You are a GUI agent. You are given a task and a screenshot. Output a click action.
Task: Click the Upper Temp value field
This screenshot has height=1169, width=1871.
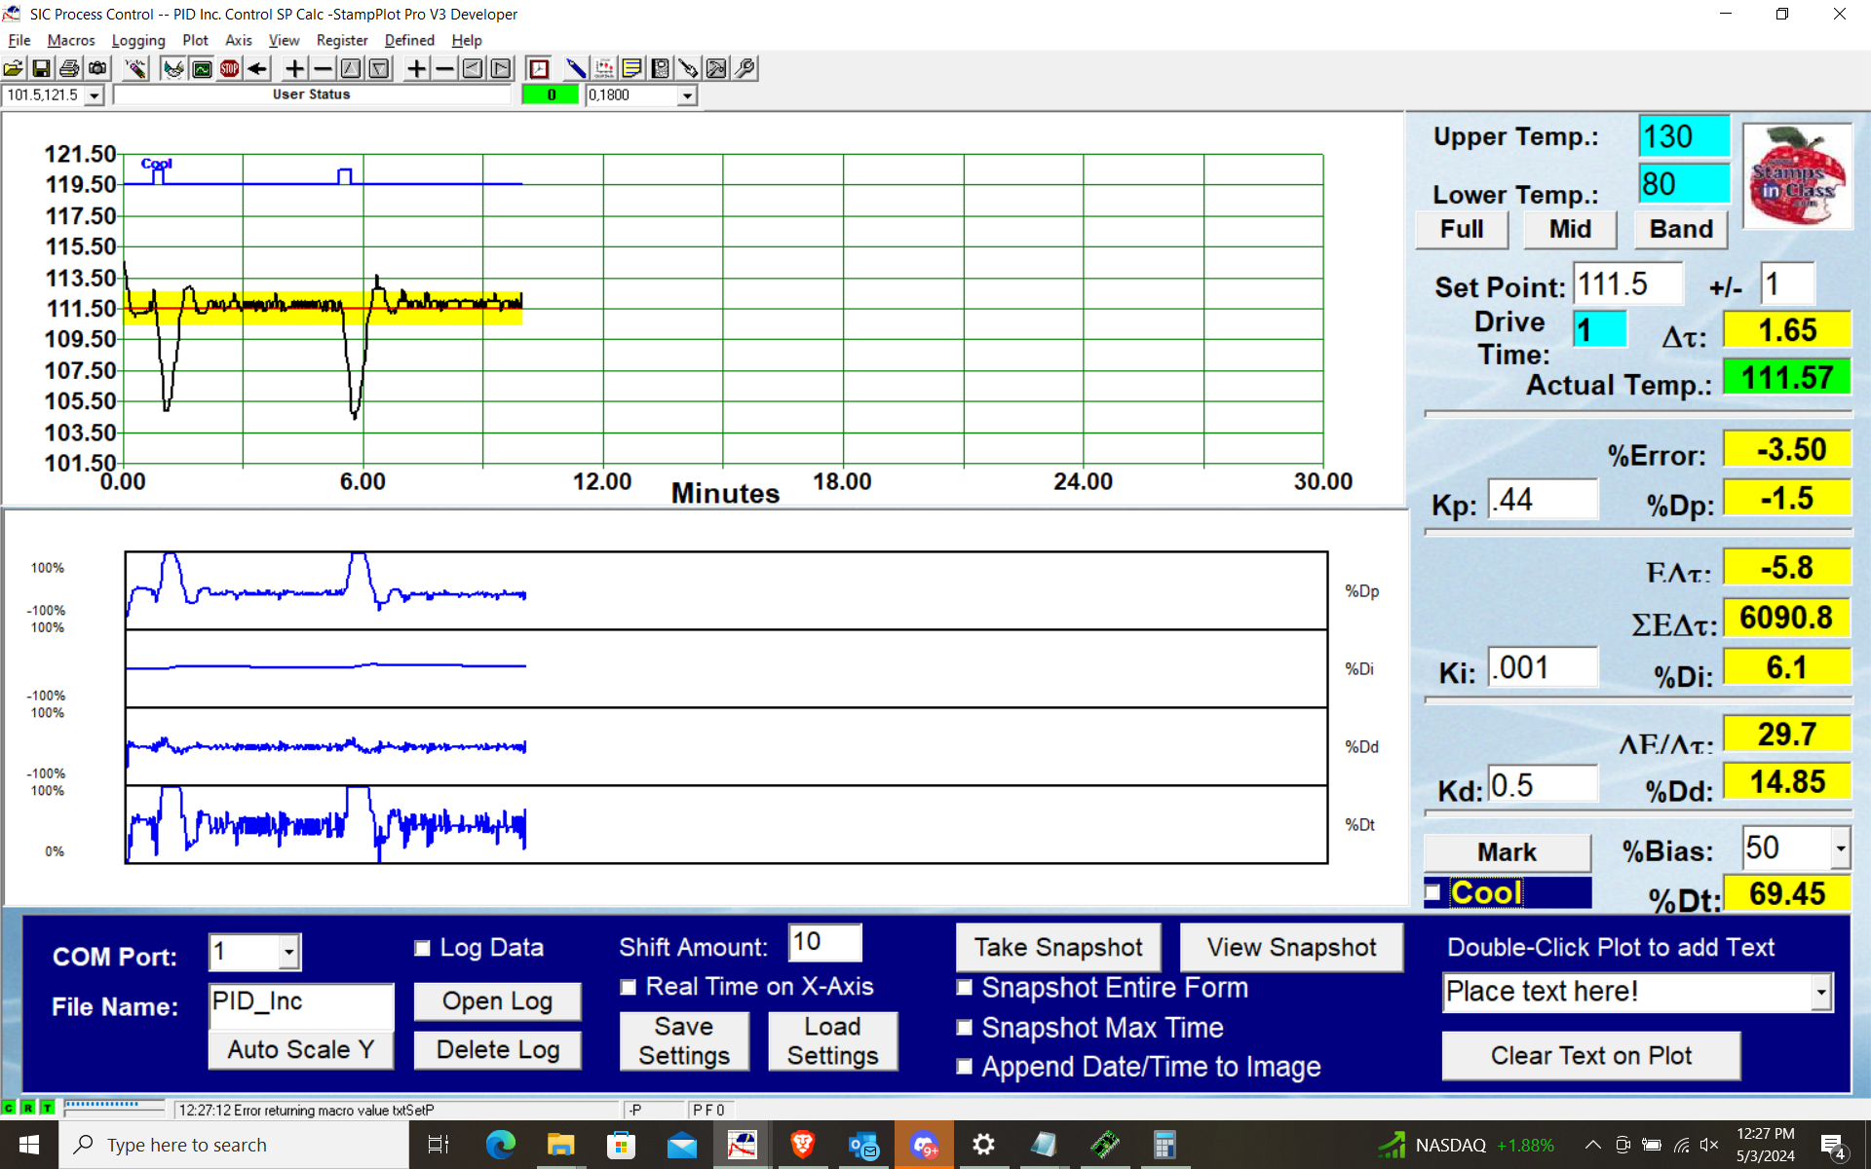[1684, 136]
